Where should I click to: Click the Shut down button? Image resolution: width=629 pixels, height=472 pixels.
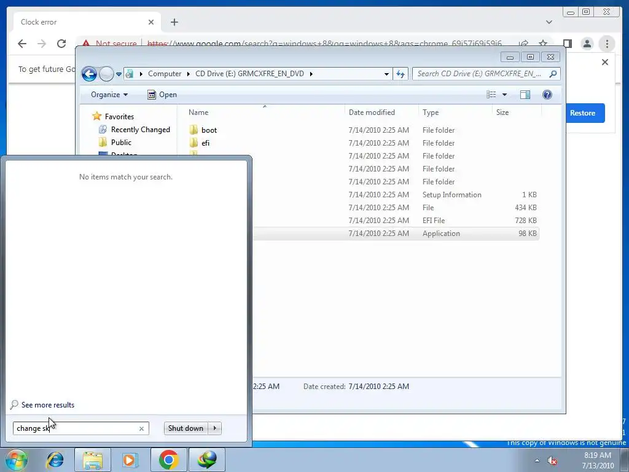coord(186,428)
